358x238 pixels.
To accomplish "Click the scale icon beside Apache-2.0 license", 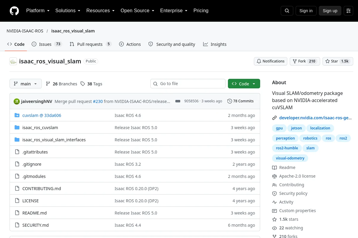I will pyautogui.click(x=274, y=176).
